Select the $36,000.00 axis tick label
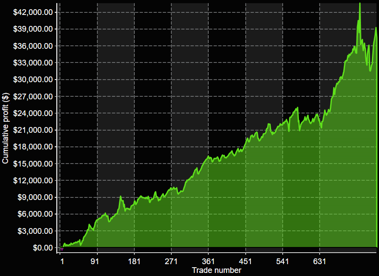Viewport: 379px width, 276px height. tap(33, 46)
